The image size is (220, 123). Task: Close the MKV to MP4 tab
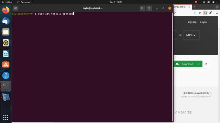click(189, 7)
